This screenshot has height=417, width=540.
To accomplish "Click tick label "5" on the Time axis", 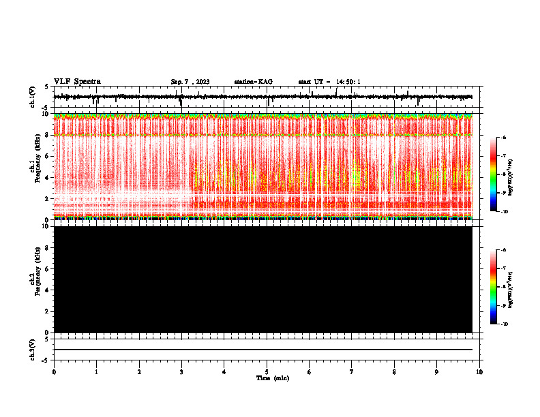I will (267, 372).
